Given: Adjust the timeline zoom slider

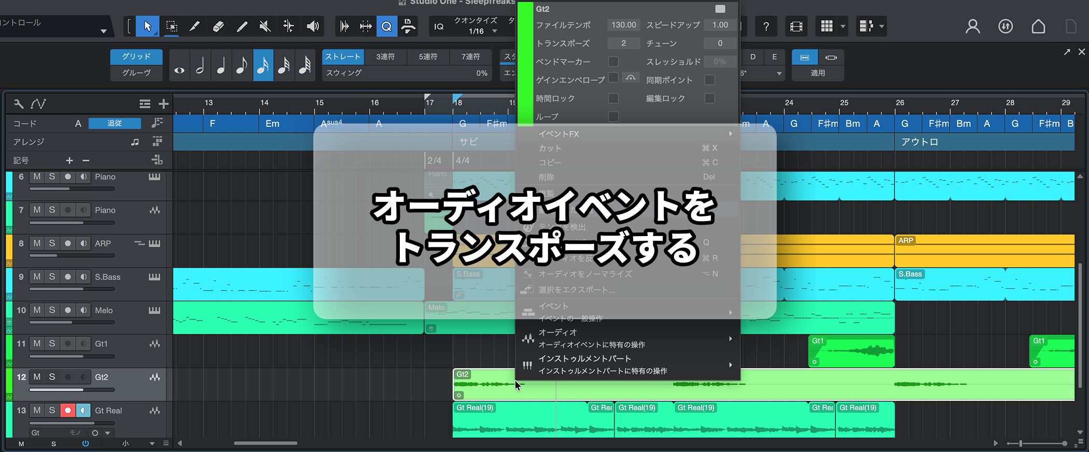Looking at the screenshot, I should coord(1021,444).
